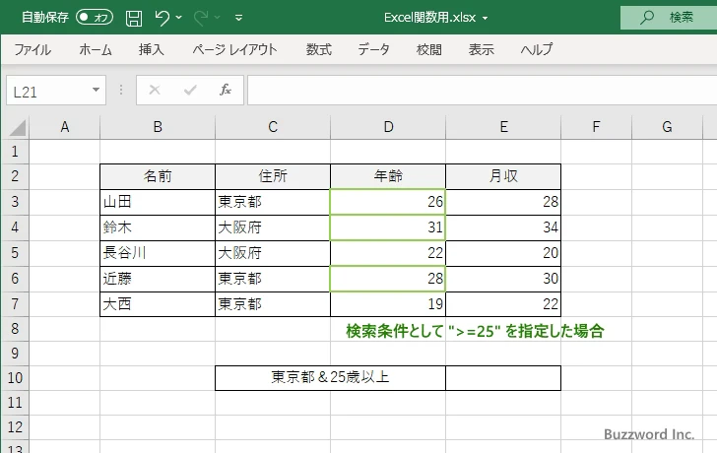Click the Insert Function fx icon

point(225,90)
